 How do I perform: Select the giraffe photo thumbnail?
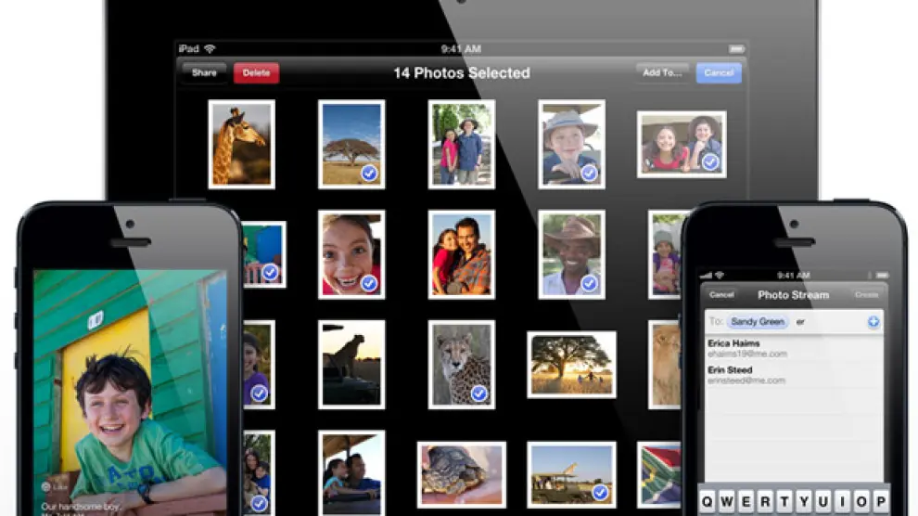[241, 144]
